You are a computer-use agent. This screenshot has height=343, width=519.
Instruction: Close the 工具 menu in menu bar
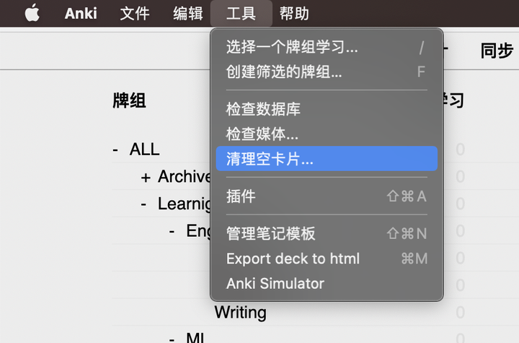point(241,14)
